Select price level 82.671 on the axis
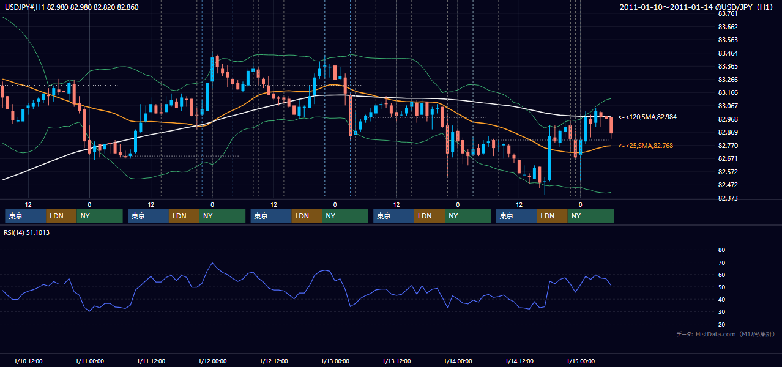 (x=728, y=158)
